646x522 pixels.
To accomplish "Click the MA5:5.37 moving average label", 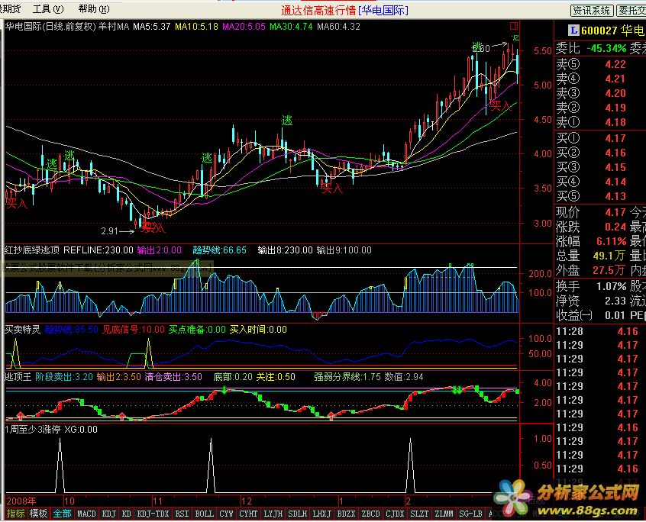I will point(152,27).
